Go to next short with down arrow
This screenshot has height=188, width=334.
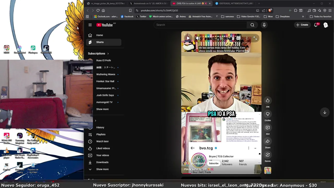325,112
